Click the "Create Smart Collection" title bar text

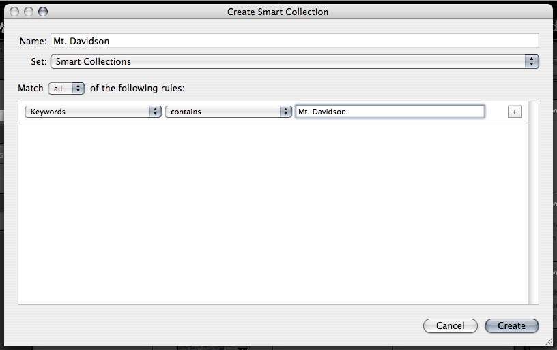pos(277,12)
